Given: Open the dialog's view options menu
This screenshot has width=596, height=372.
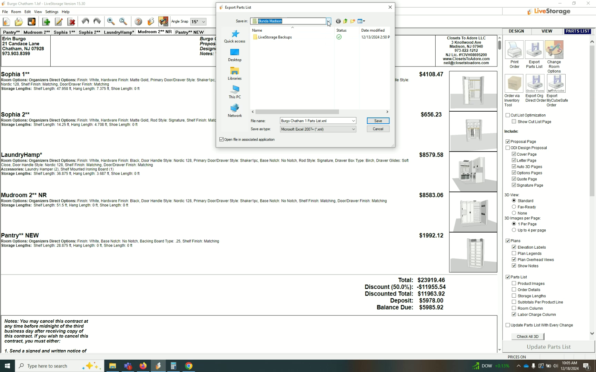Looking at the screenshot, I should (x=361, y=21).
